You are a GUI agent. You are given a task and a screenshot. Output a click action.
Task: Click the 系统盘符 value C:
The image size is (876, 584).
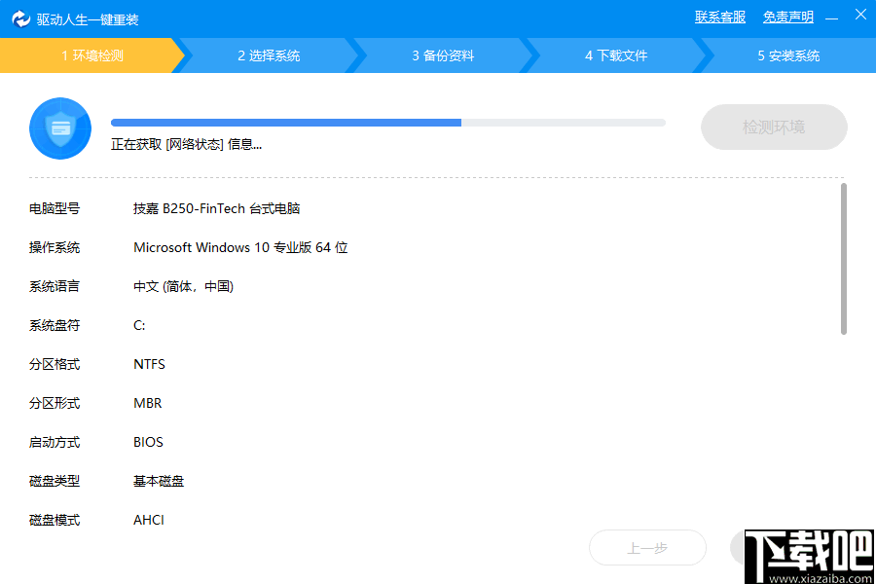tap(138, 325)
